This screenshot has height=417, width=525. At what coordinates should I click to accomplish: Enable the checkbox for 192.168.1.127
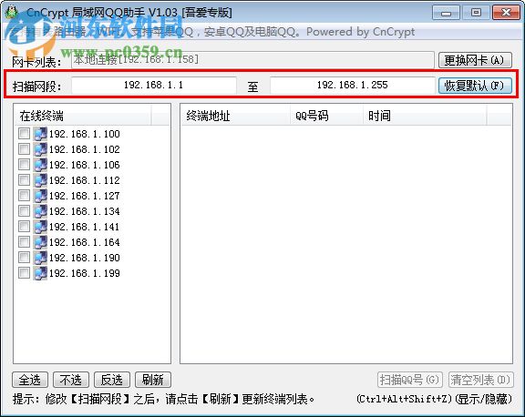click(x=24, y=195)
